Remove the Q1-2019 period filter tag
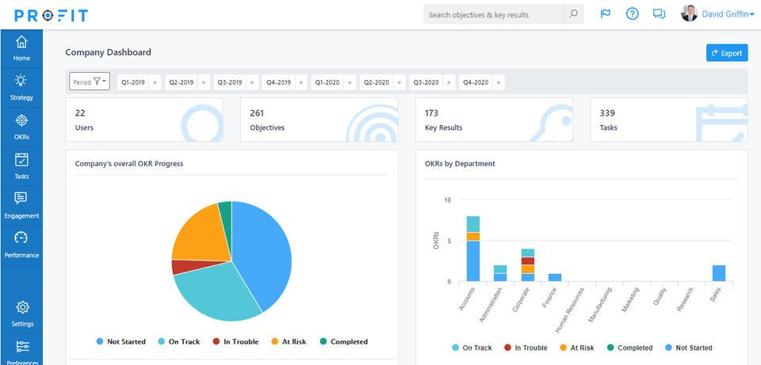Image resolution: width=761 pixels, height=365 pixels. pos(155,83)
